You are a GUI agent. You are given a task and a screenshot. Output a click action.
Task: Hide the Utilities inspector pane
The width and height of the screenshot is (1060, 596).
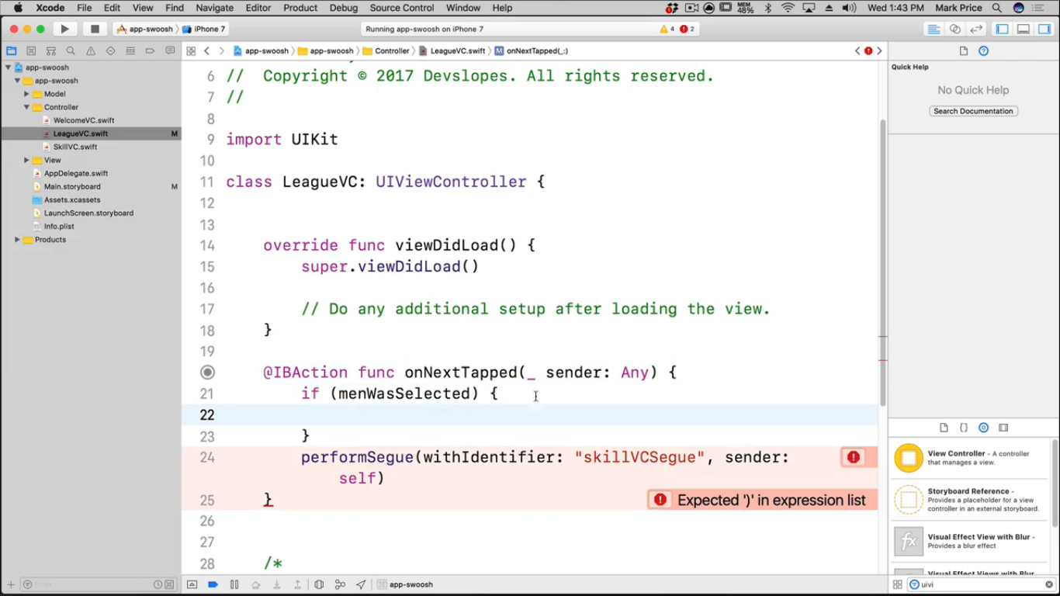pyautogui.click(x=1044, y=29)
